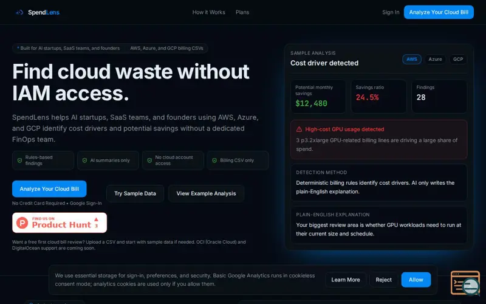Click the shield icon beside Rules-based findings
This screenshot has width=486, height=304.
20,161
